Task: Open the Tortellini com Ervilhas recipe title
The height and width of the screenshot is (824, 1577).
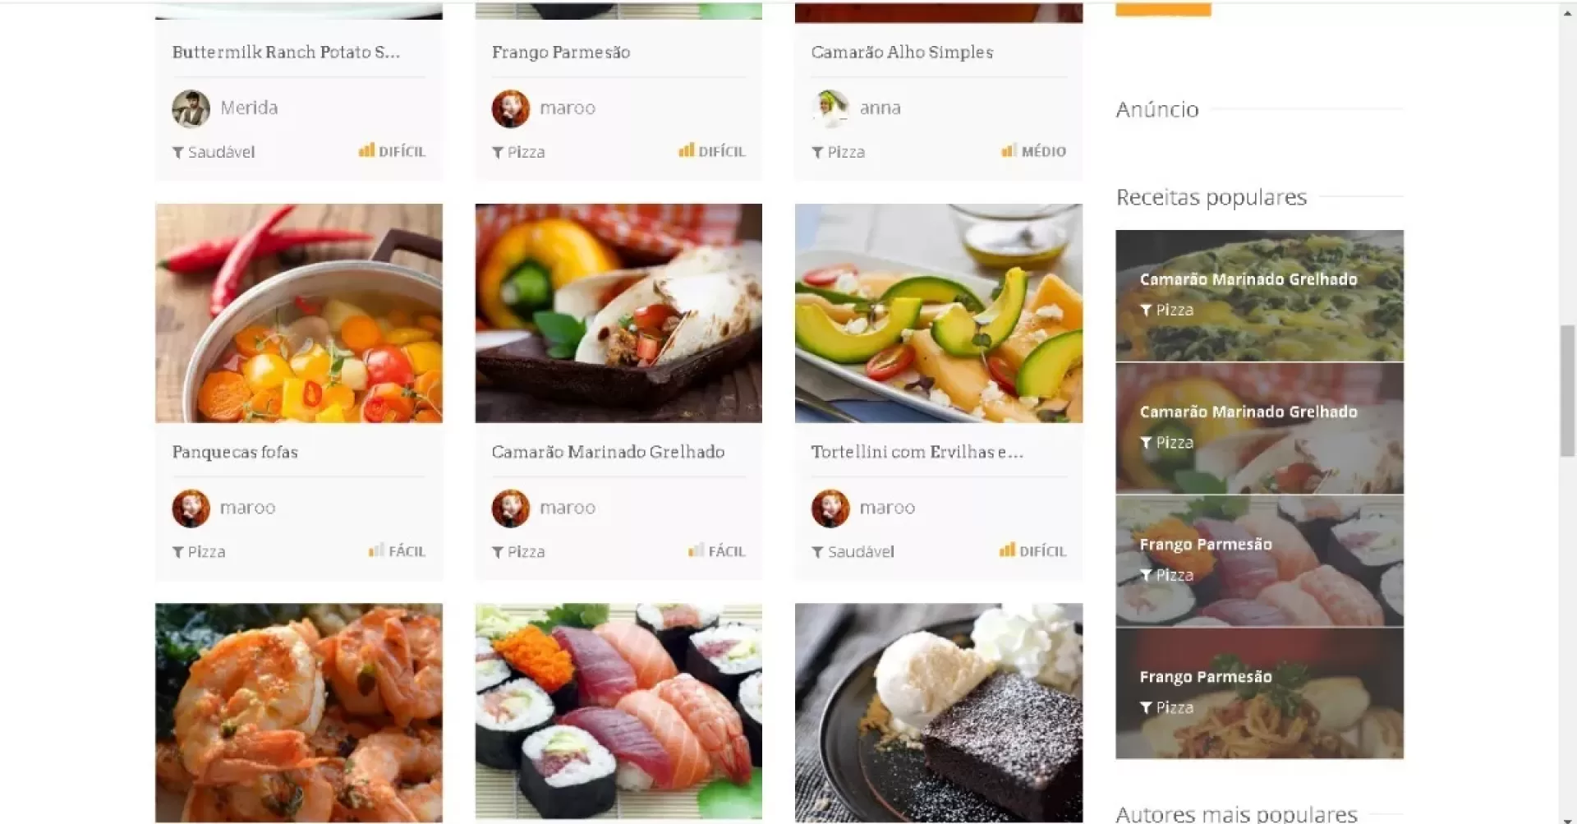Action: [x=917, y=452]
